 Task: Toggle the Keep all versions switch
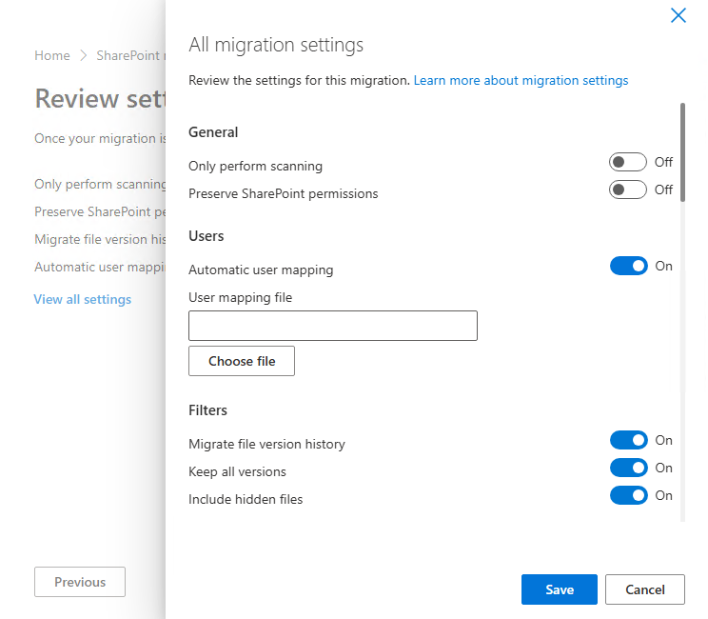628,468
